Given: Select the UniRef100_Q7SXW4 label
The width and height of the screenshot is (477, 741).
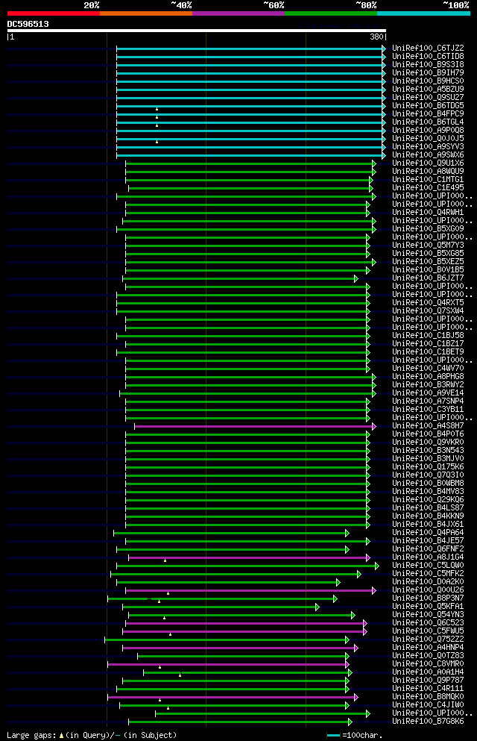Looking at the screenshot, I should click(x=428, y=310).
